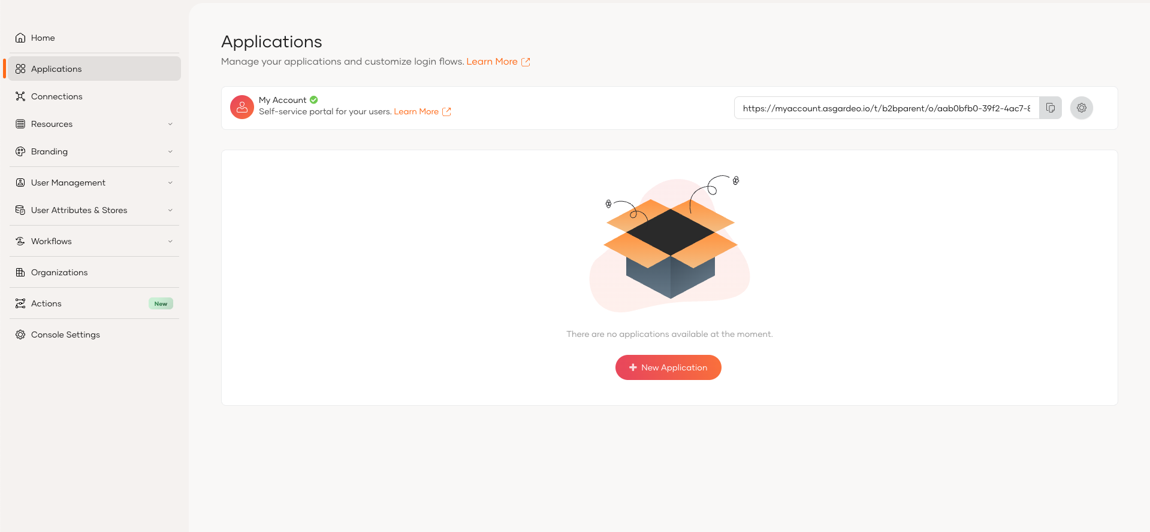This screenshot has height=532, width=1150.
Task: Expand the Resources menu chevron
Action: 170,124
